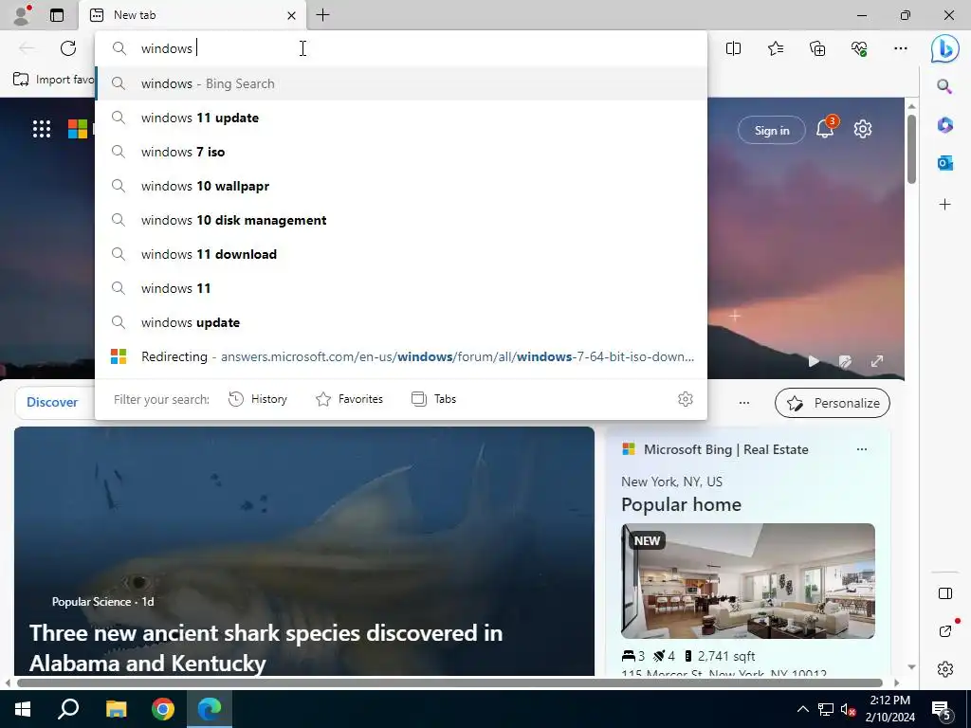Choose suggestion windows - Bing Search

tap(401, 83)
